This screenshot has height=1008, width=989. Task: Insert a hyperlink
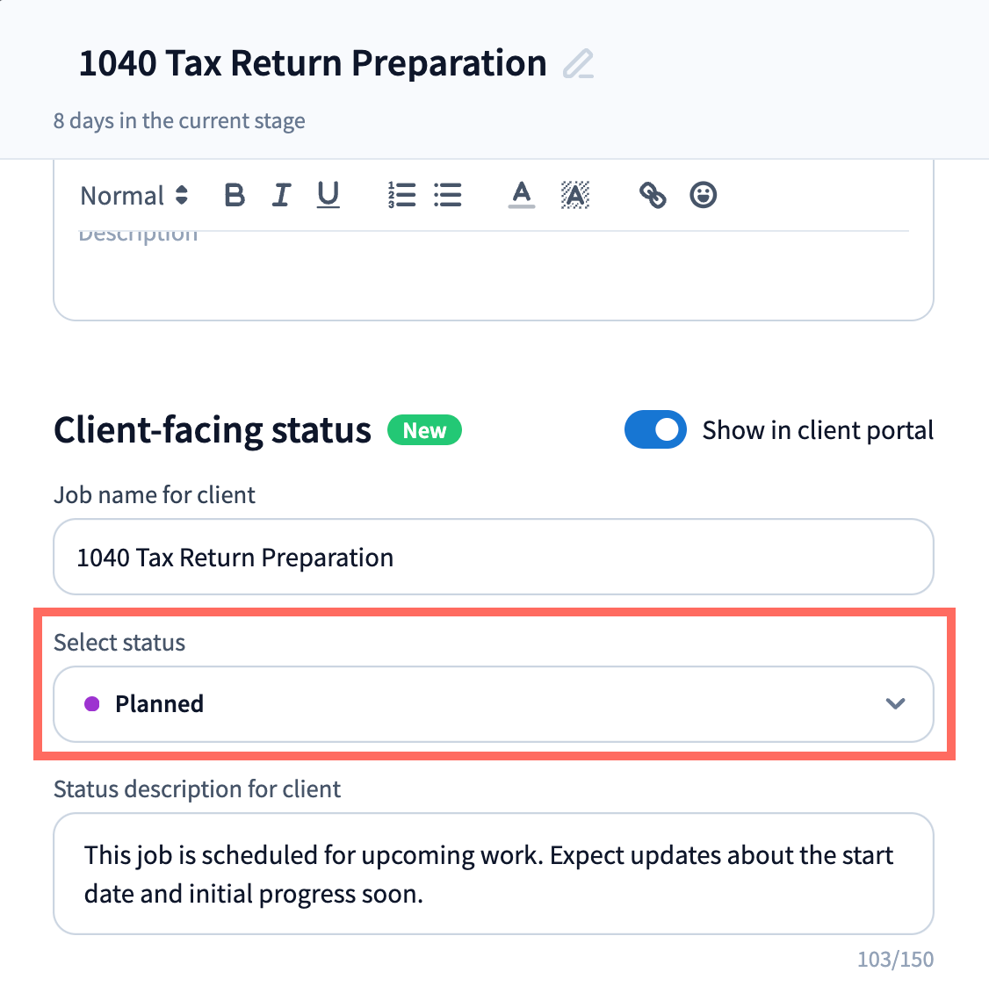[x=653, y=195]
